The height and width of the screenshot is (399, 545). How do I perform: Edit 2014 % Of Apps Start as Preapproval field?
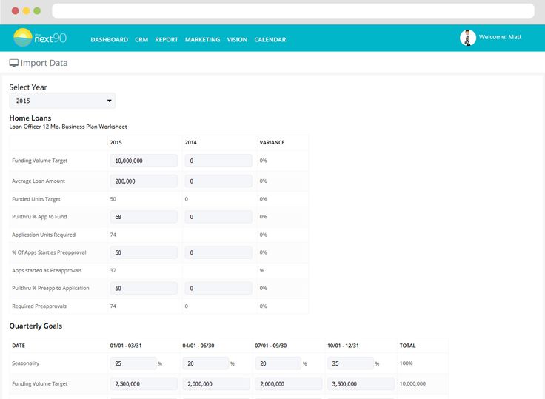click(218, 252)
